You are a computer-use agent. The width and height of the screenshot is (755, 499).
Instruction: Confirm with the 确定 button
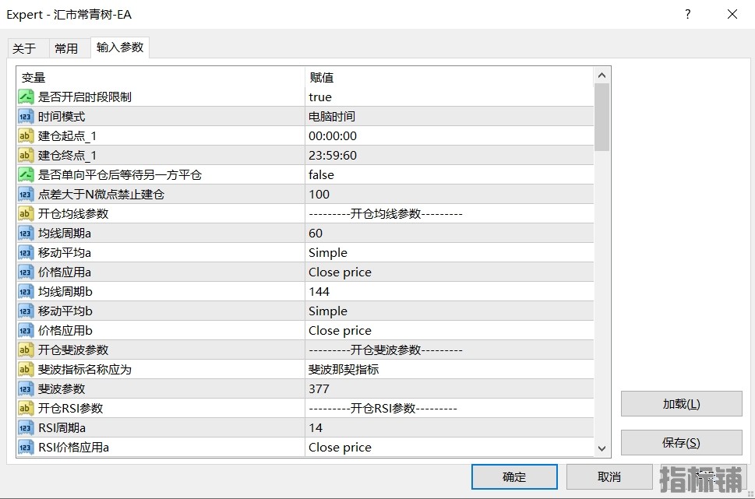514,477
